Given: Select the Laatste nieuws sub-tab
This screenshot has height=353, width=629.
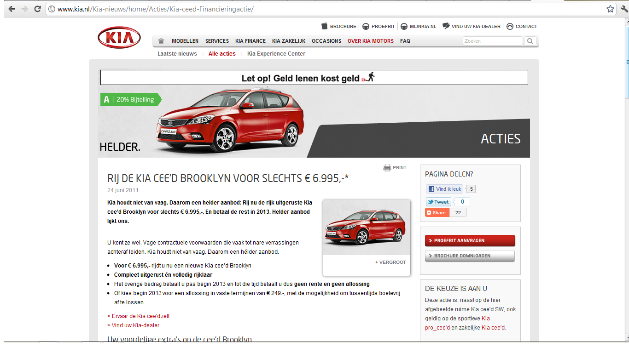Looking at the screenshot, I should [177, 54].
